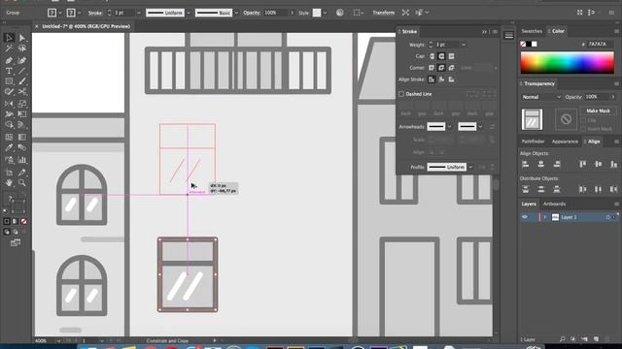Click vertical align top in Align panel
This screenshot has width=622, height=349.
pyautogui.click(x=583, y=164)
